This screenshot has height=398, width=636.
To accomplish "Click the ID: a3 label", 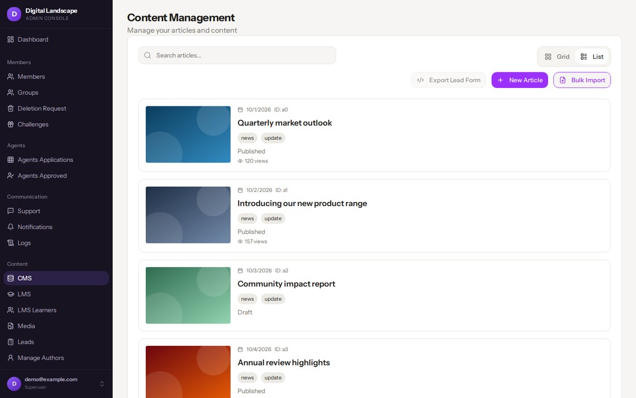I will click(x=281, y=349).
